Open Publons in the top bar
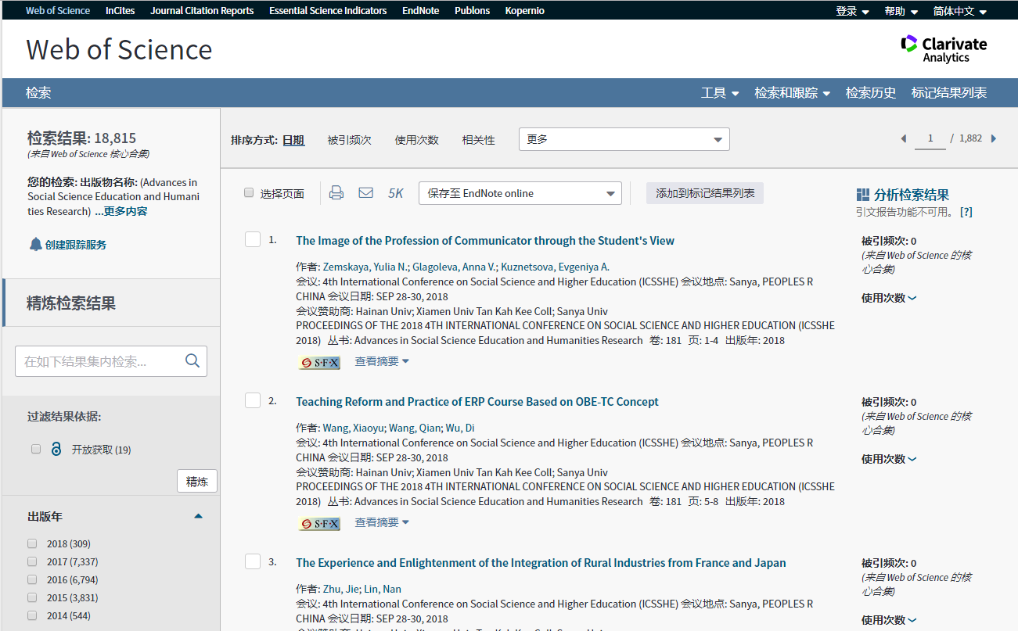 point(472,11)
